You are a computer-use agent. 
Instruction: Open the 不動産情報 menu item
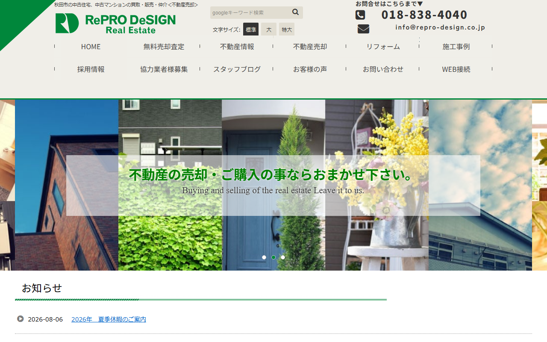click(237, 47)
